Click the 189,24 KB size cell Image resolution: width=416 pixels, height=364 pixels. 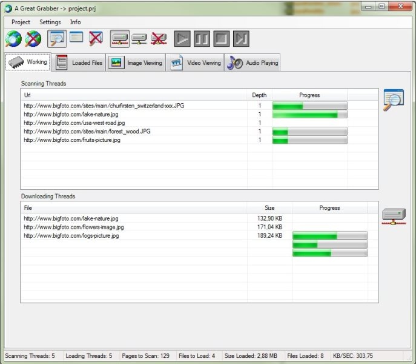click(269, 235)
